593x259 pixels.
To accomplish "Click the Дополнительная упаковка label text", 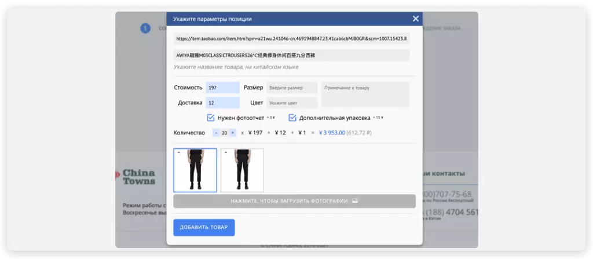I will 335,118.
